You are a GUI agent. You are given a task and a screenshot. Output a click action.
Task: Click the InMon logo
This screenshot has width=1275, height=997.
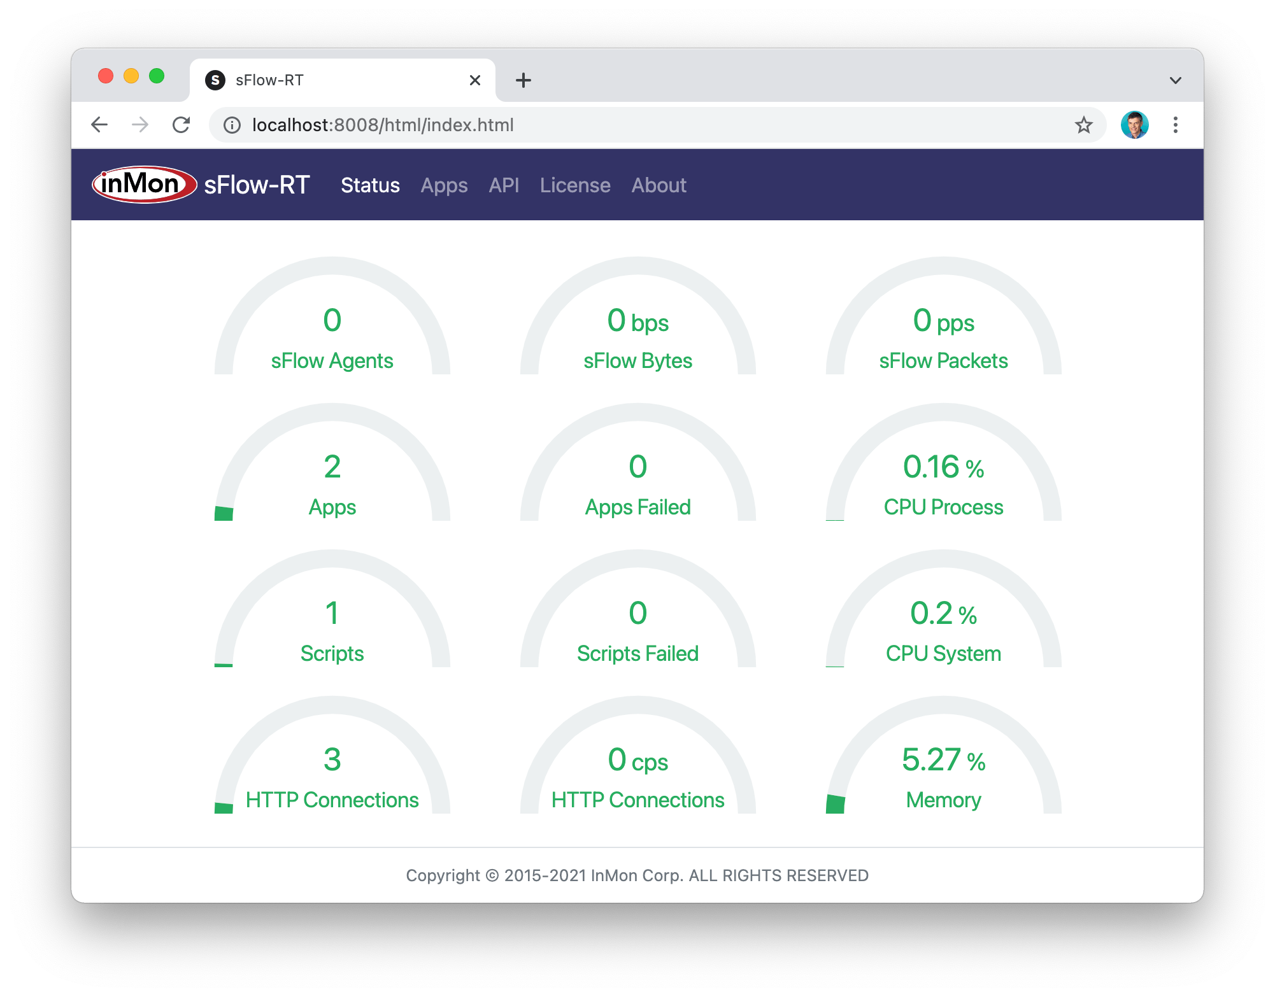coord(144,185)
